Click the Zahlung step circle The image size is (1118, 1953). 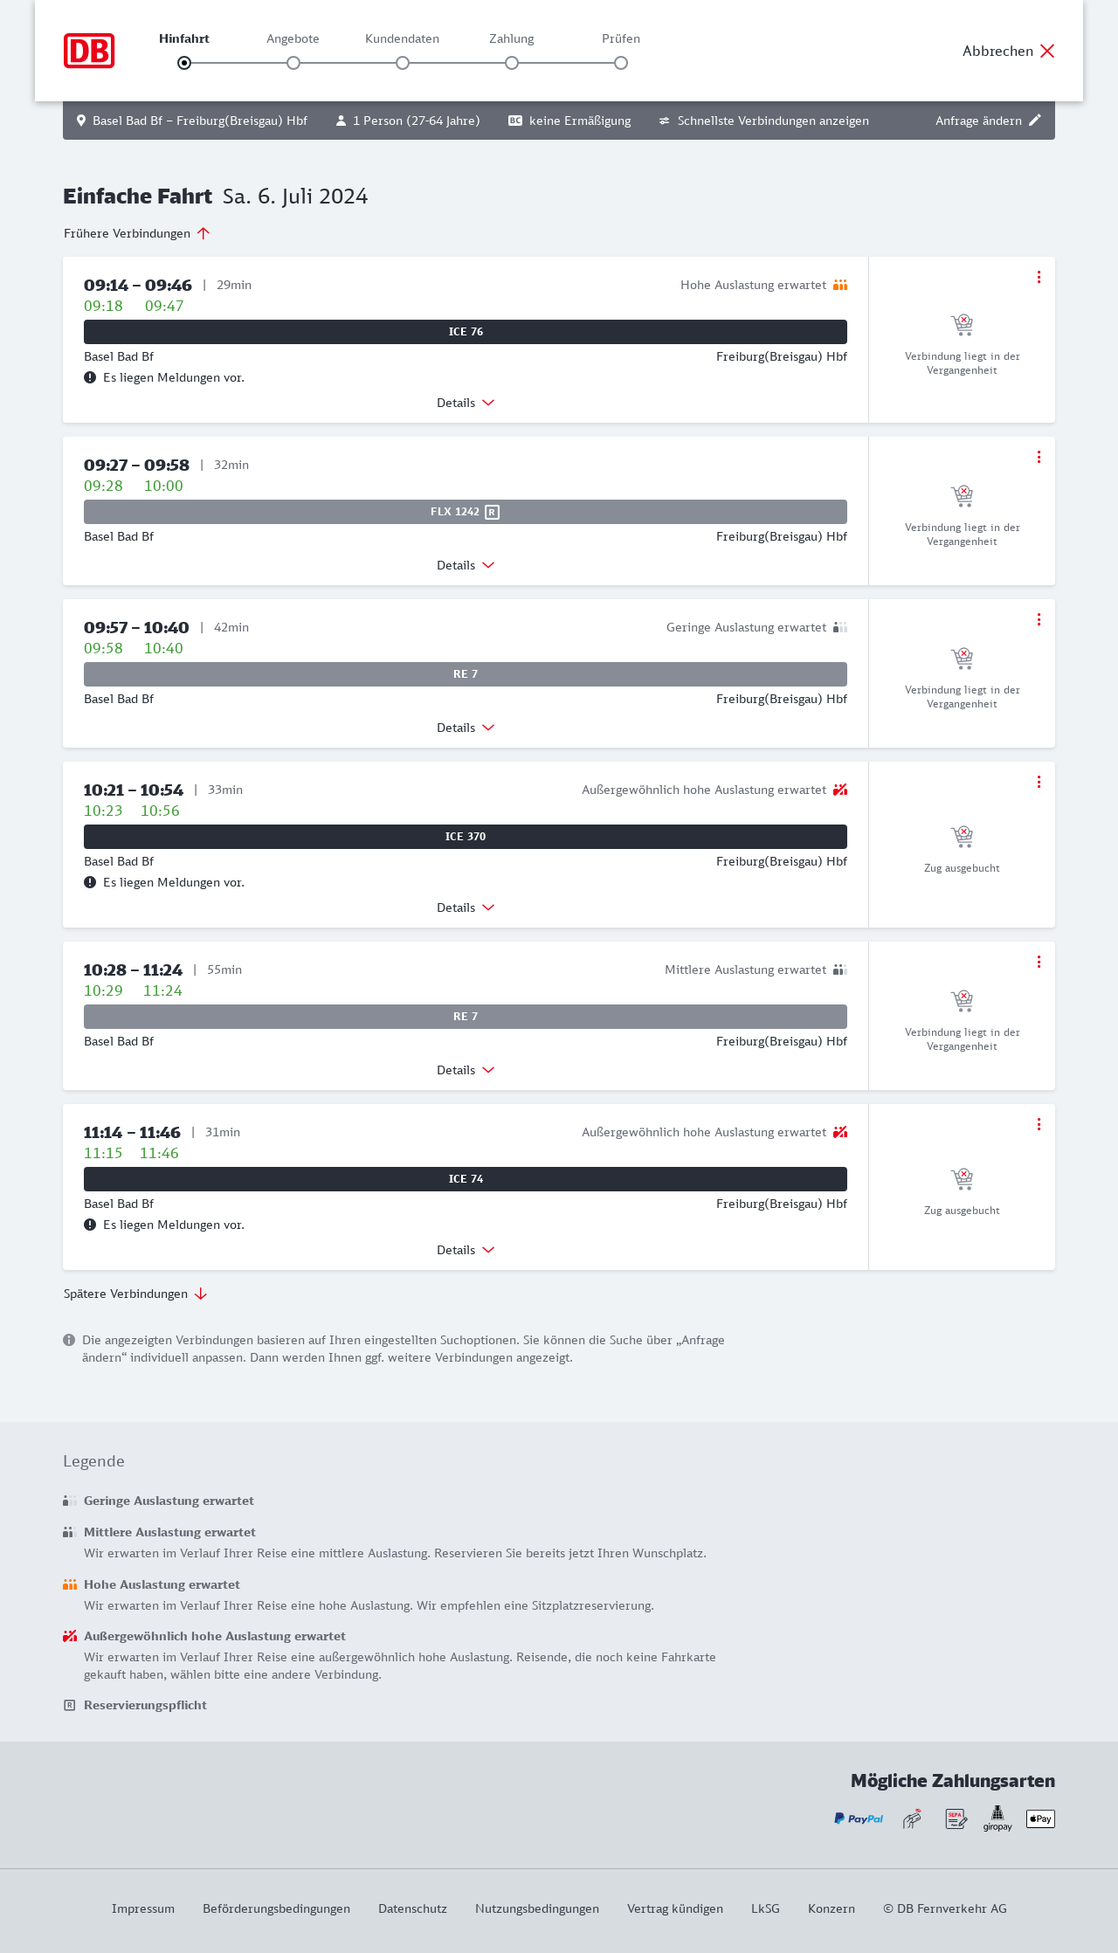coord(512,63)
